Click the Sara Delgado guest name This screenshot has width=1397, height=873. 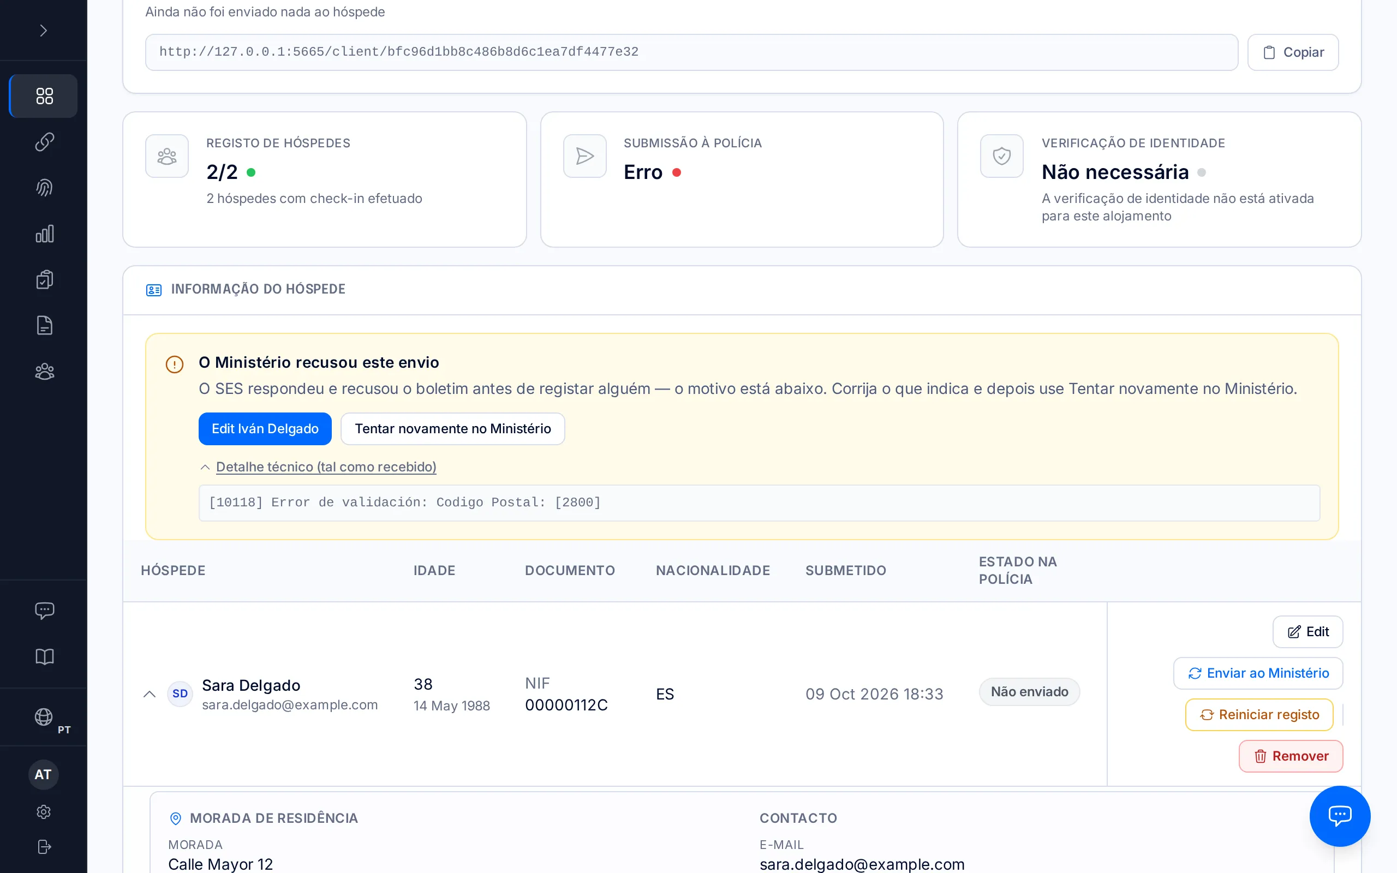click(251, 685)
